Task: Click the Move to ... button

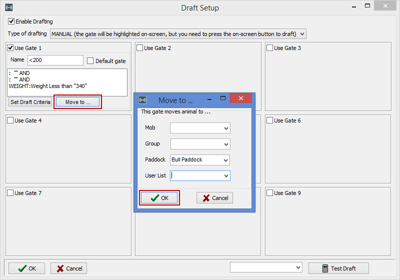Action: click(x=77, y=102)
